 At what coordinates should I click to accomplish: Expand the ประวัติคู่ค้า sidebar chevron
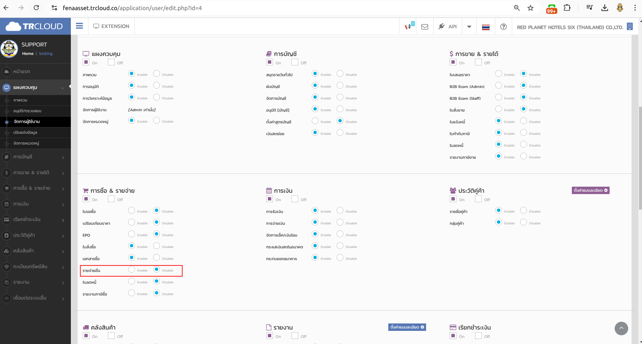tap(63, 236)
